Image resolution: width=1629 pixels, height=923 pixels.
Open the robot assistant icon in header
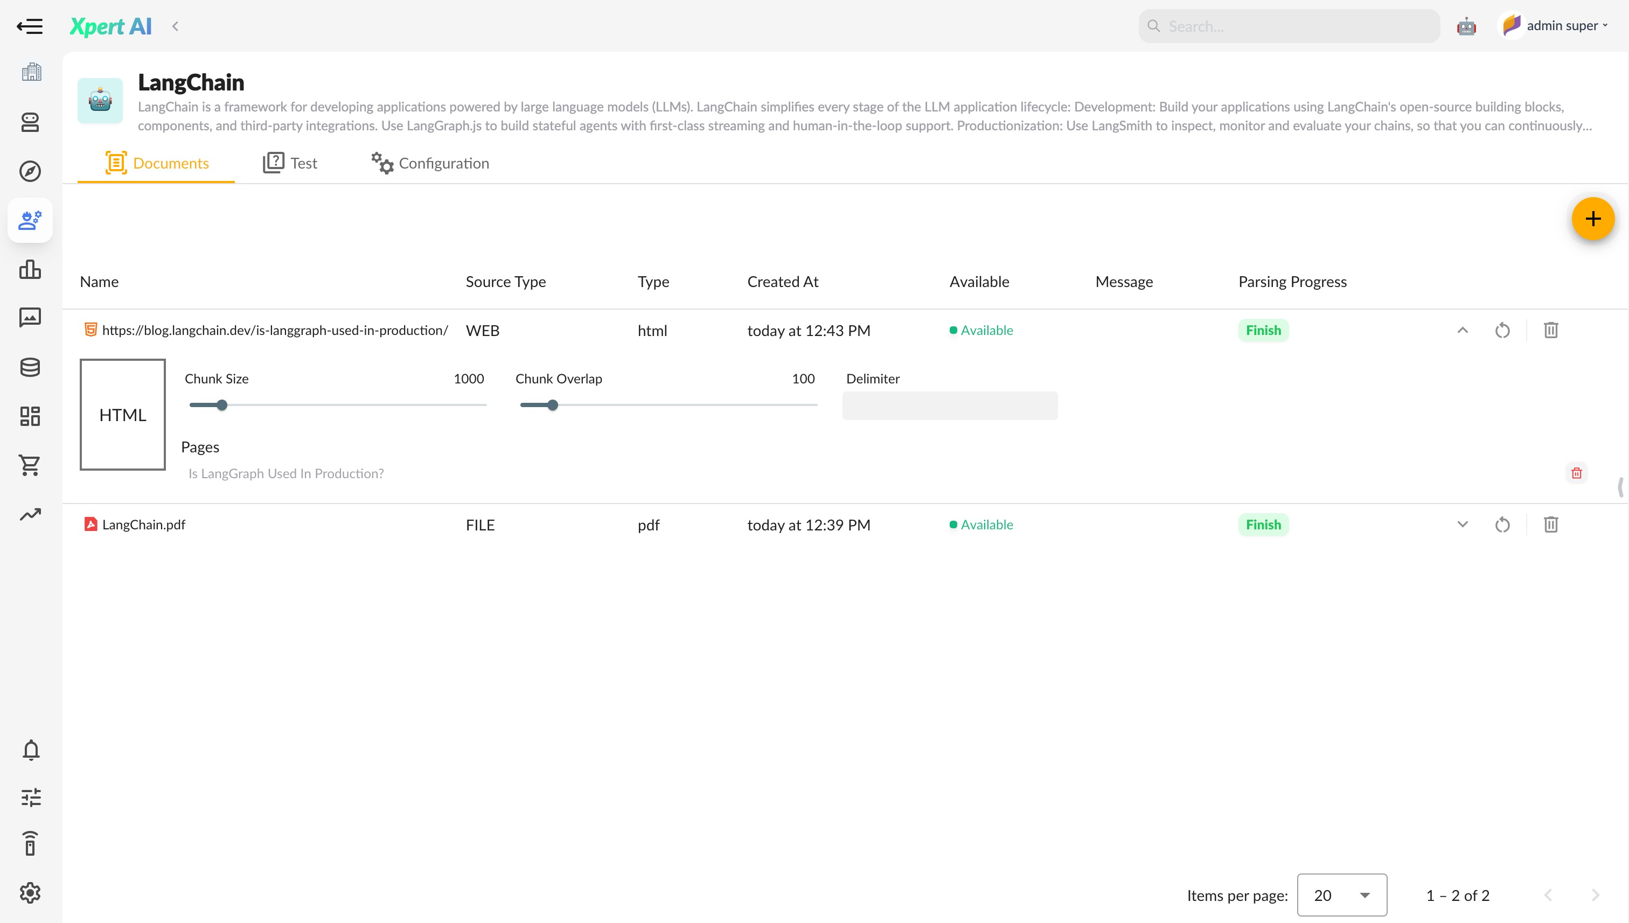1466,26
